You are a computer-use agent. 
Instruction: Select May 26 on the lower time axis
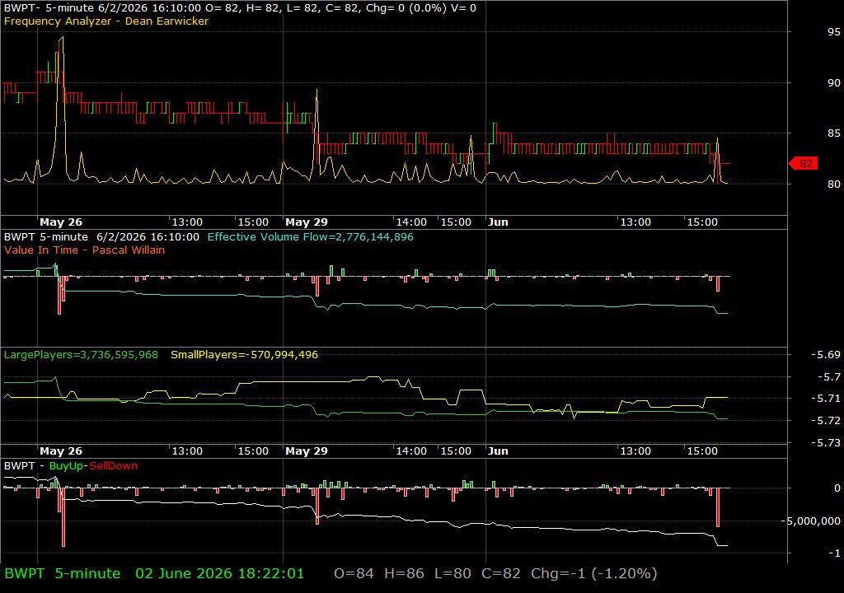coord(61,451)
